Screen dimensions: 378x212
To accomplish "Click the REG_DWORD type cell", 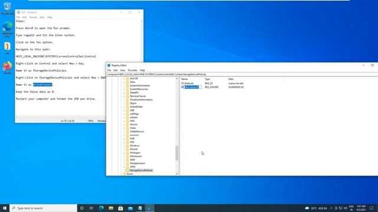I will click(211, 87).
